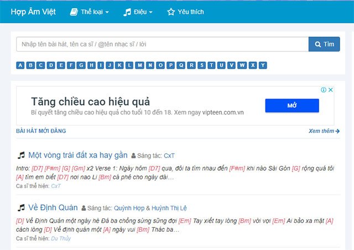Viewport: 354px width, 250px height.
Task: Click the Hợp Âm Việt site logo
Action: 33,12
